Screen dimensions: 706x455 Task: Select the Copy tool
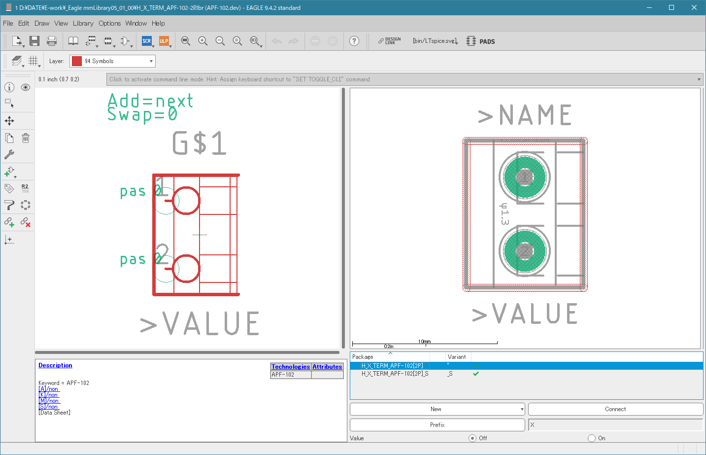pos(9,138)
